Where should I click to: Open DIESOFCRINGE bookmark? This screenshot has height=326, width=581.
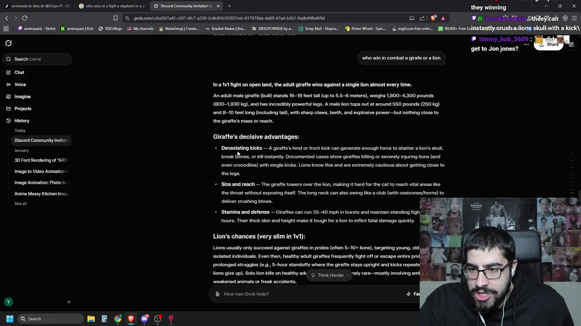pyautogui.click(x=272, y=29)
